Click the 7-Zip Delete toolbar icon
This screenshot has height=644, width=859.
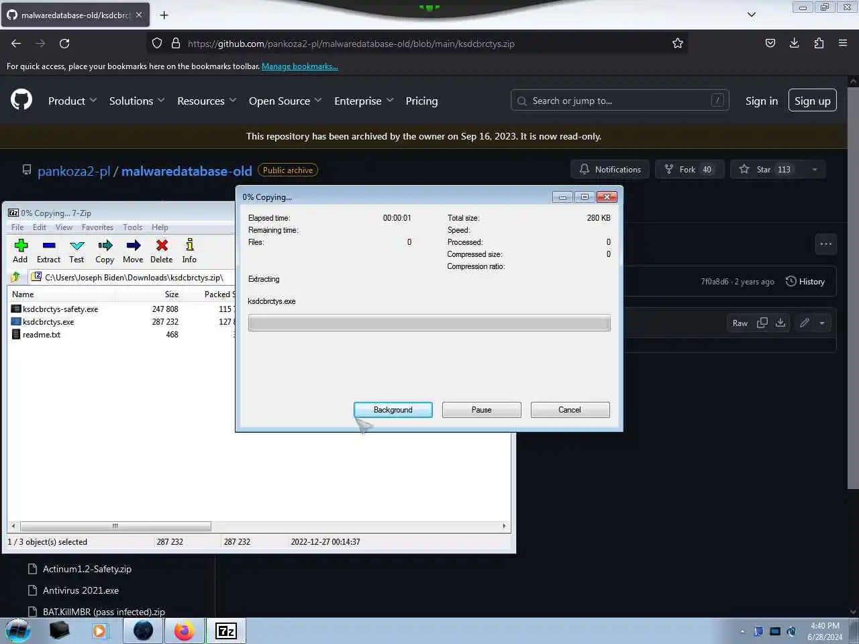pyautogui.click(x=162, y=251)
